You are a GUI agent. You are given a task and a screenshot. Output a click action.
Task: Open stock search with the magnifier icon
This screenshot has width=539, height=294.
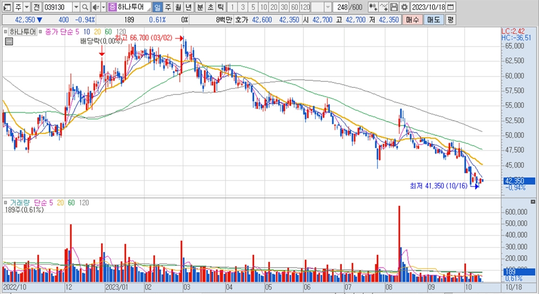tap(85, 7)
